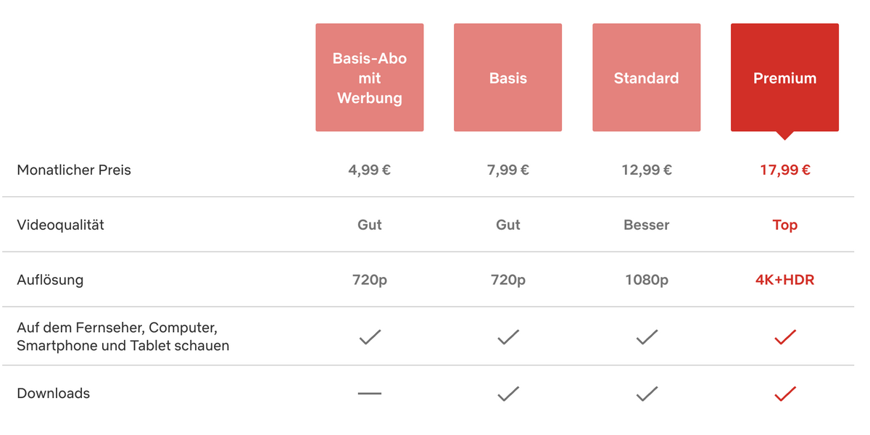Click the Basis plan downloads checkmark
This screenshot has width=870, height=435.
tap(508, 394)
